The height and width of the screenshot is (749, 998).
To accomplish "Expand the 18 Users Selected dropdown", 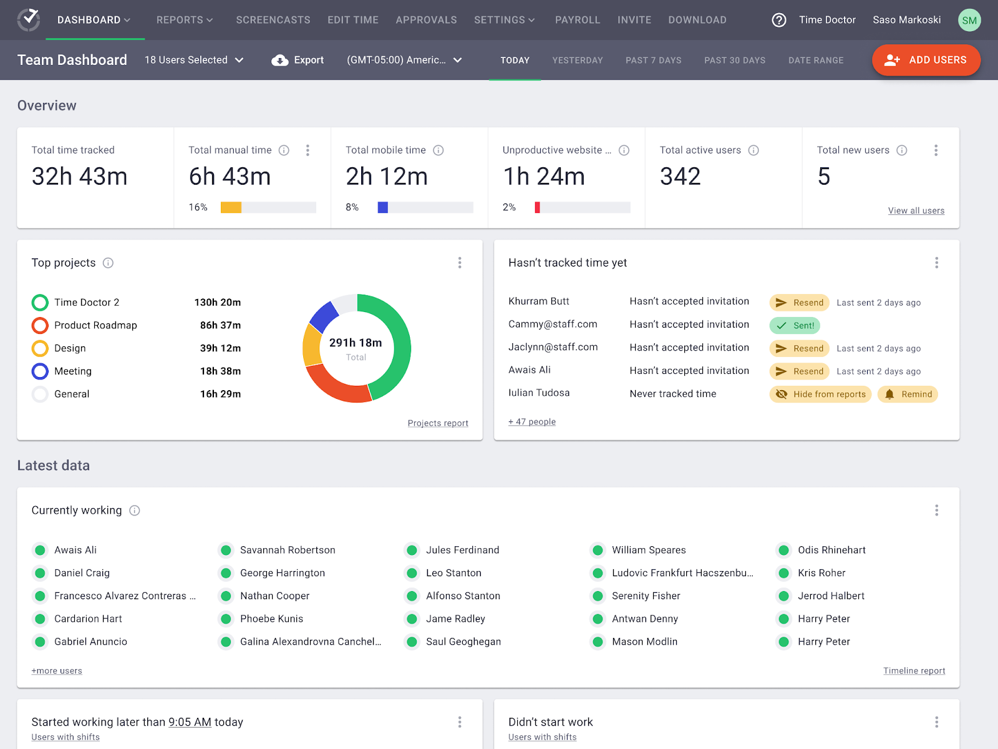I will pos(193,60).
